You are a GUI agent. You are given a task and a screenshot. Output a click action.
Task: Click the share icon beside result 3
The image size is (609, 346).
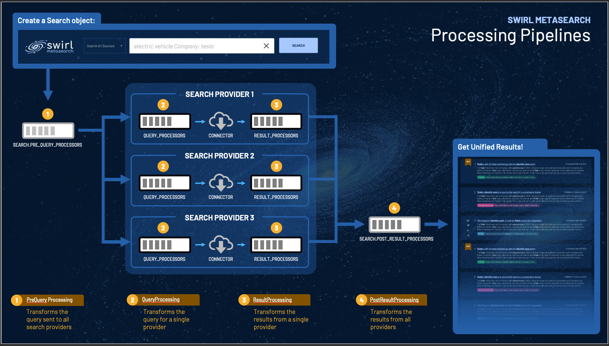468,236
